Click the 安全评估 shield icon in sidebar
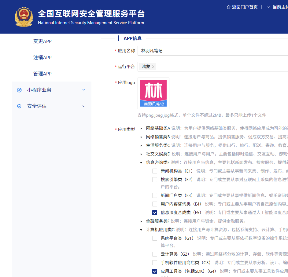Screen dimensions: 288x277 19,106
